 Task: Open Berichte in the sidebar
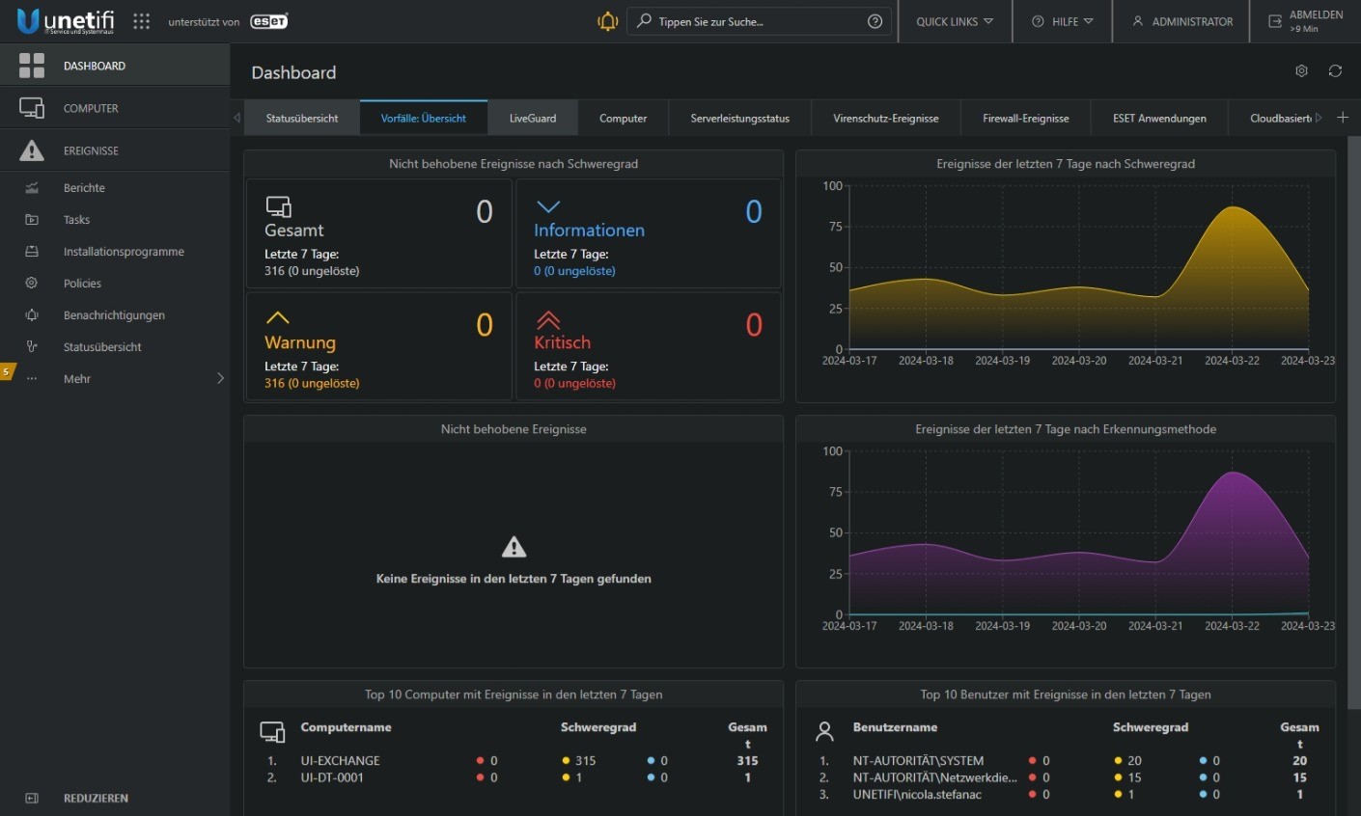click(84, 188)
